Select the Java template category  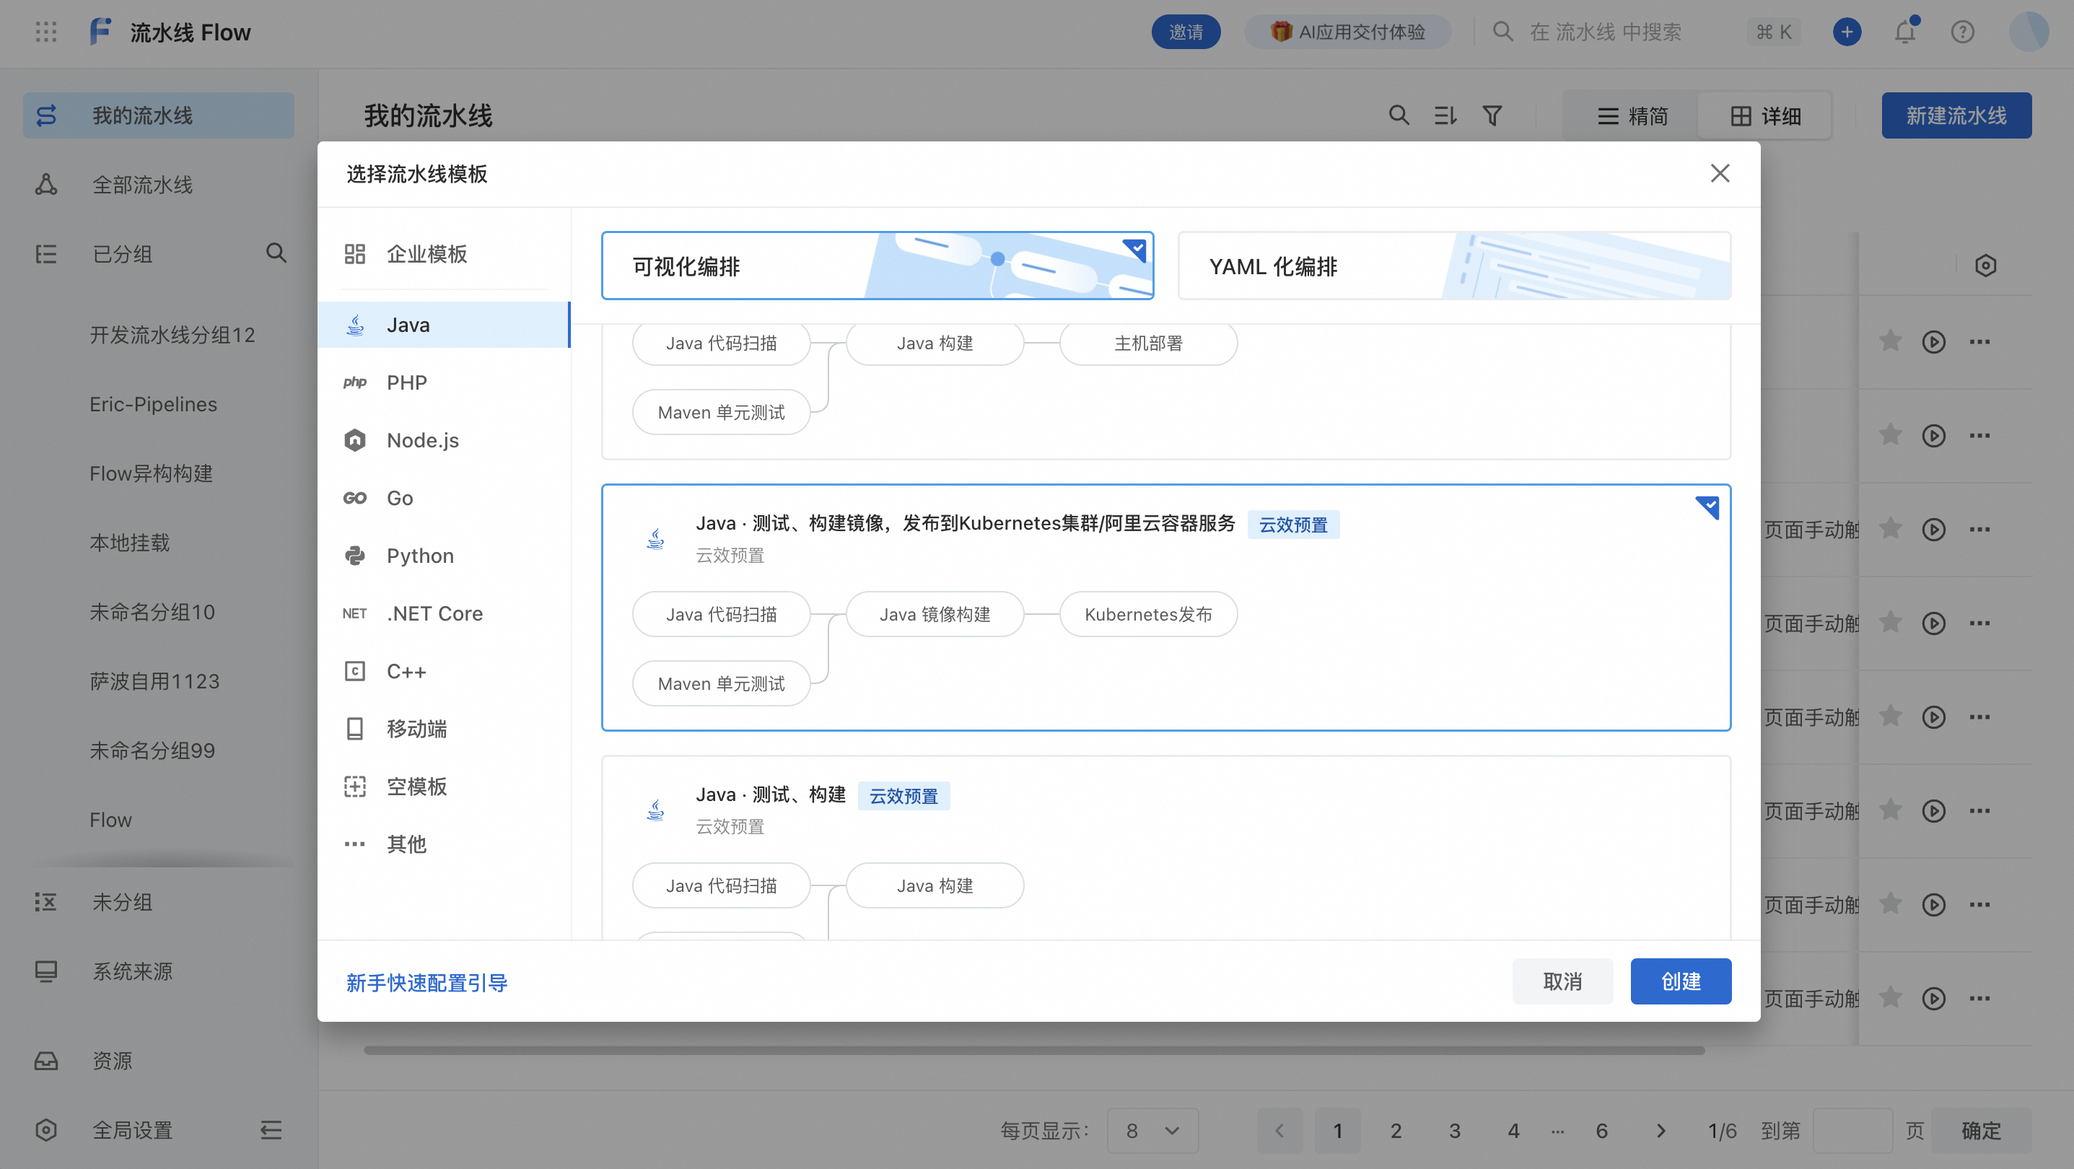[445, 325]
